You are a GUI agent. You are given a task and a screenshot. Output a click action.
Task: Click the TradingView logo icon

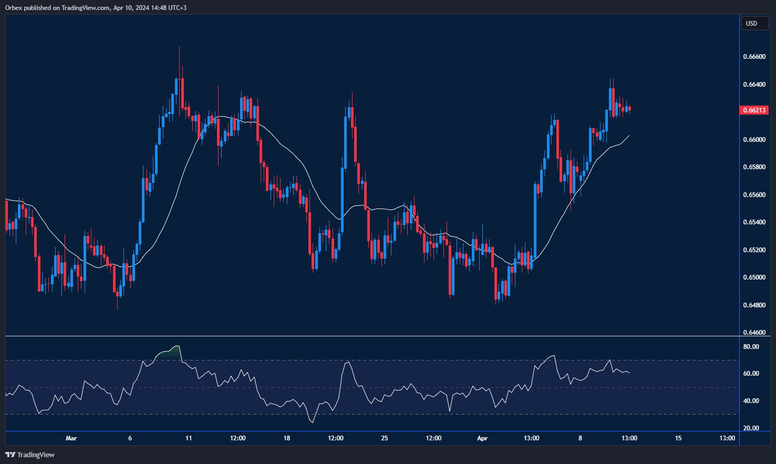10,455
